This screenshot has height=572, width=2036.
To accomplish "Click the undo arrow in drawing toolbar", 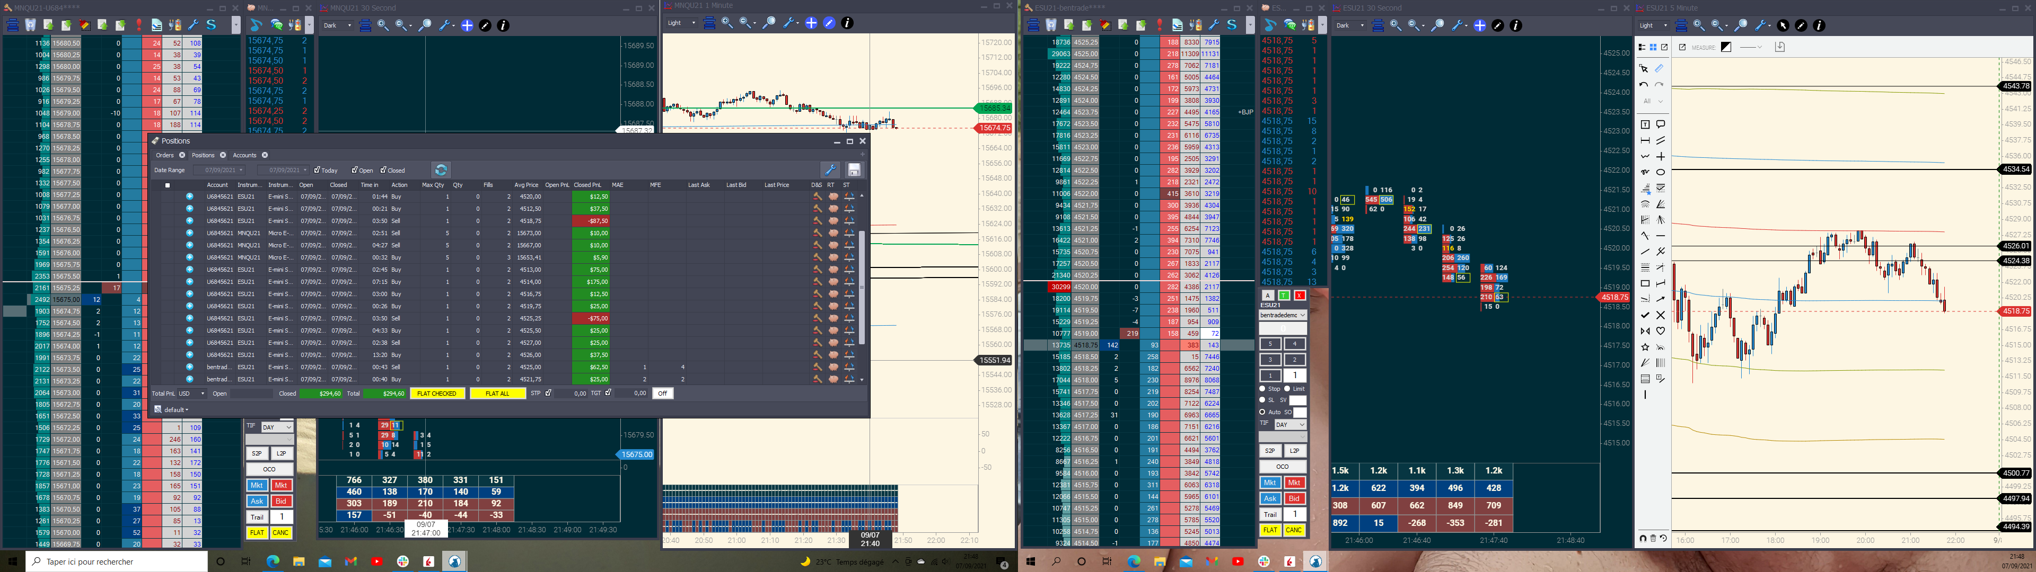I will point(1644,85).
